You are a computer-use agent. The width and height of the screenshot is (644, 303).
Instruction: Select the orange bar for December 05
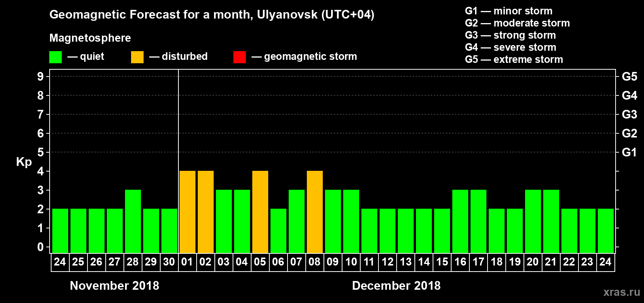click(260, 212)
